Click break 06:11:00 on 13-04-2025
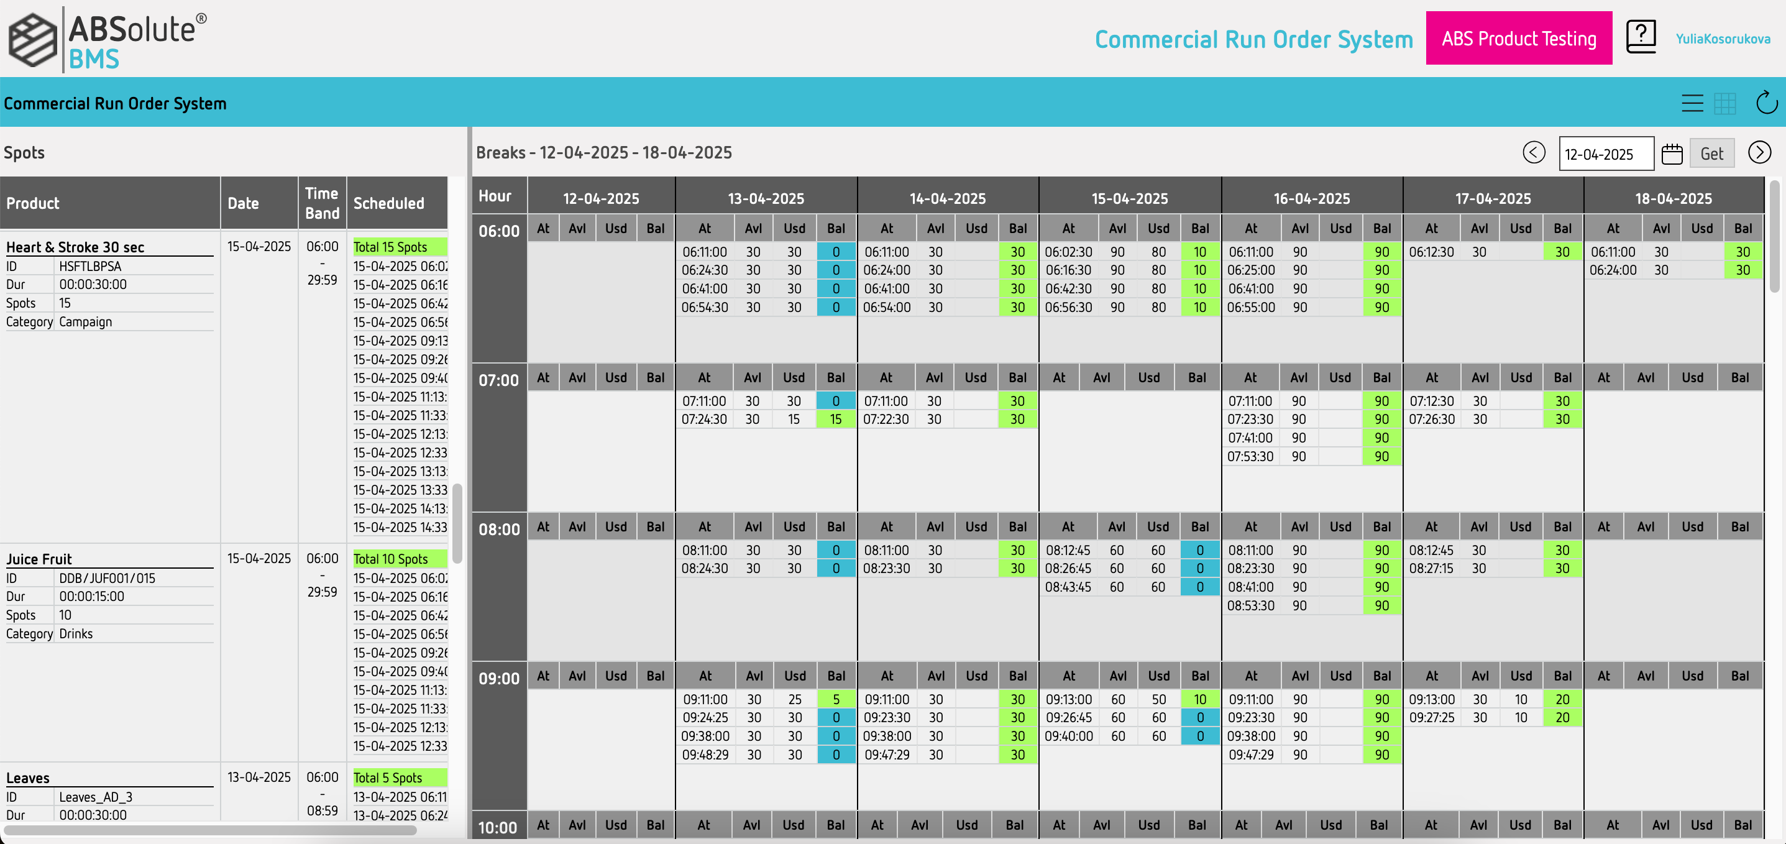The image size is (1786, 844). pyautogui.click(x=705, y=252)
